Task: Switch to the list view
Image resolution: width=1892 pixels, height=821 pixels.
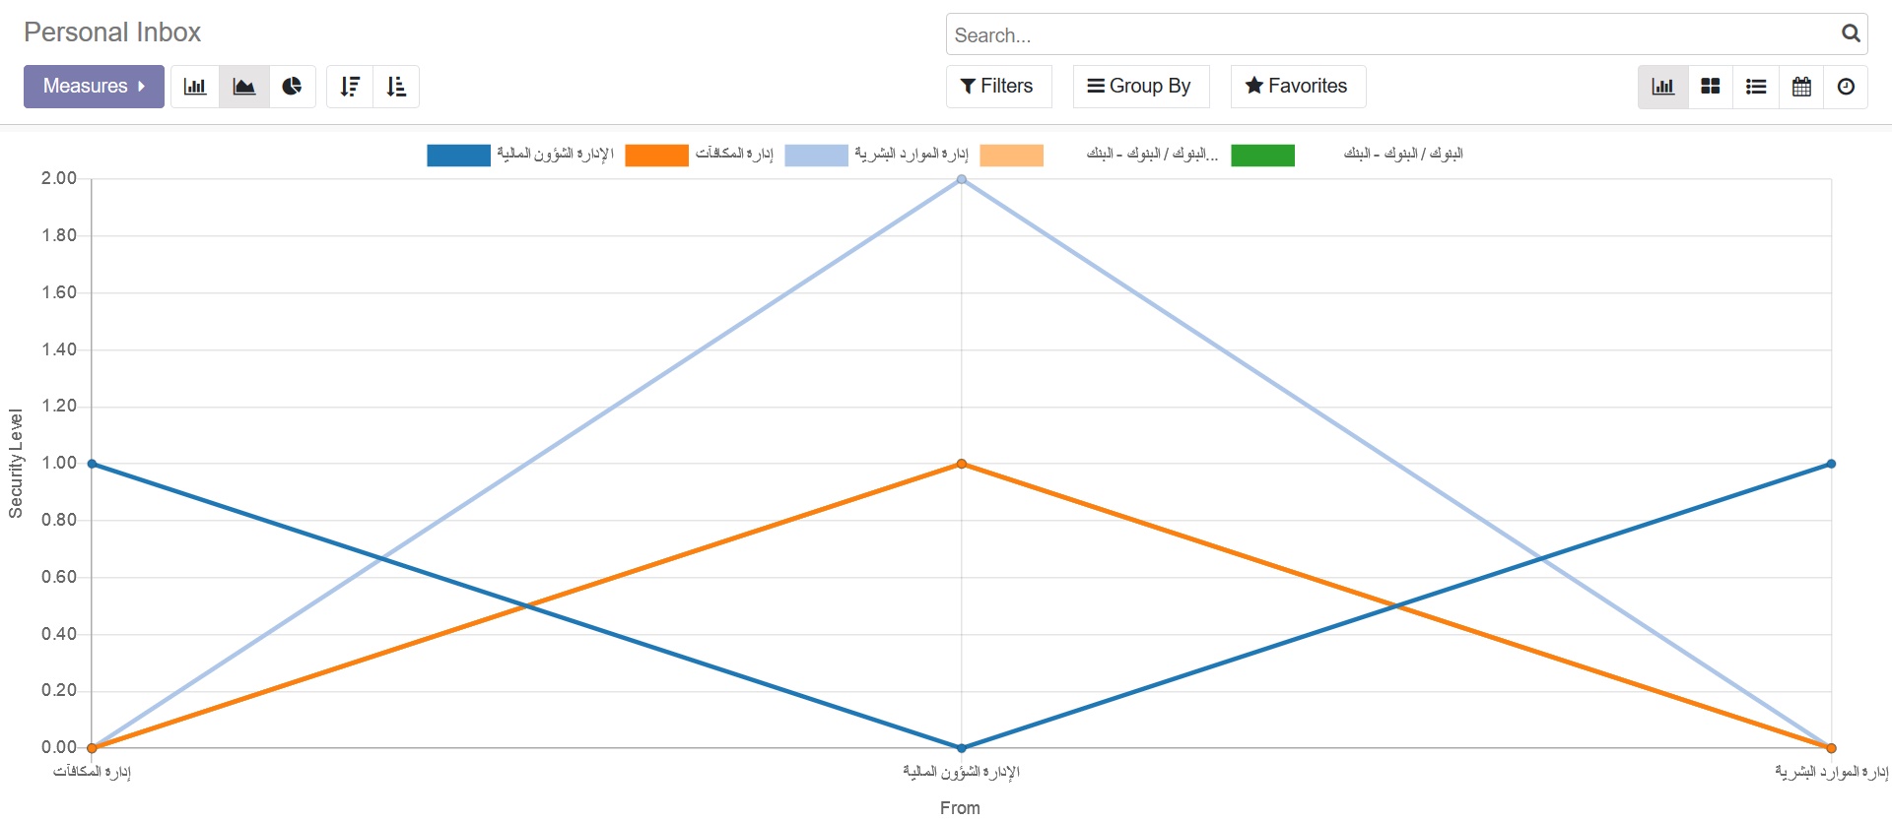Action: point(1756,87)
